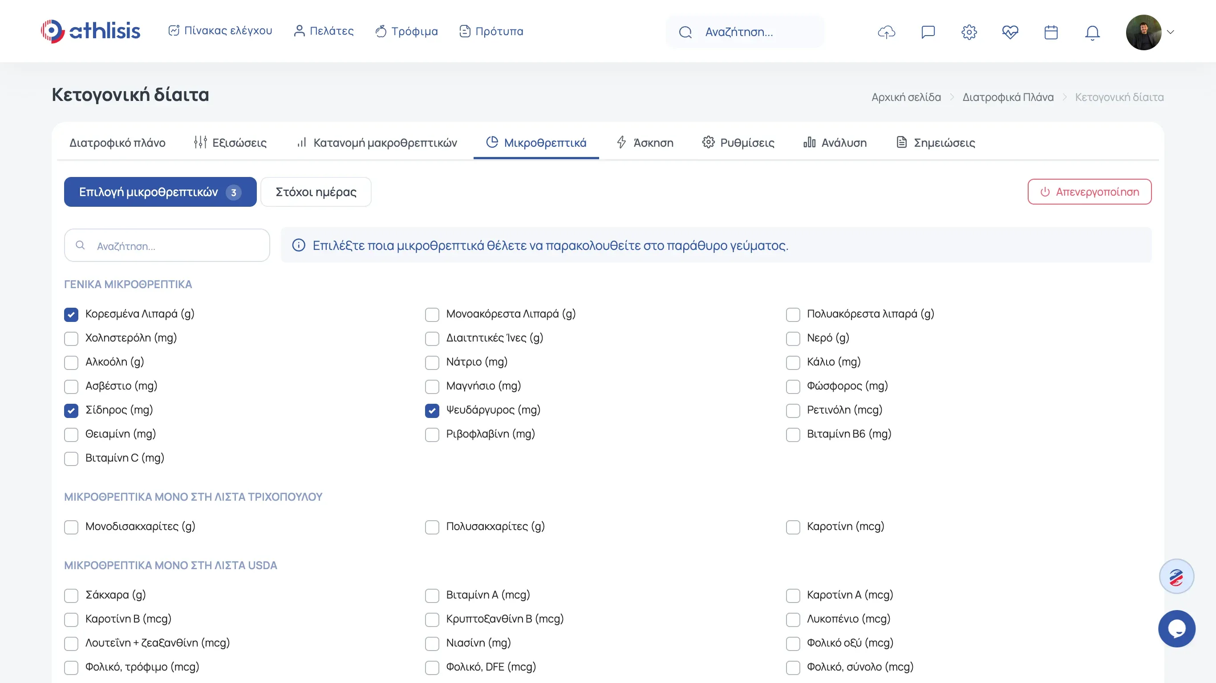Select the Στόχοι ημέρας button
Image resolution: width=1216 pixels, height=683 pixels.
(x=316, y=192)
